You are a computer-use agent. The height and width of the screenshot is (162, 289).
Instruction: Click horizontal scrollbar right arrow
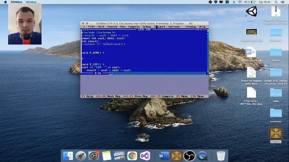(205, 73)
